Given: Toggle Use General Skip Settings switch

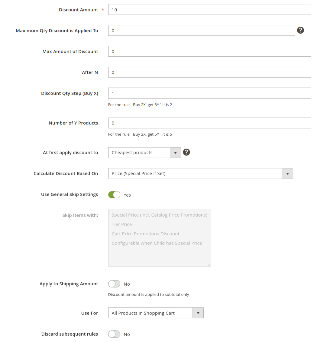Looking at the screenshot, I should point(114,195).
